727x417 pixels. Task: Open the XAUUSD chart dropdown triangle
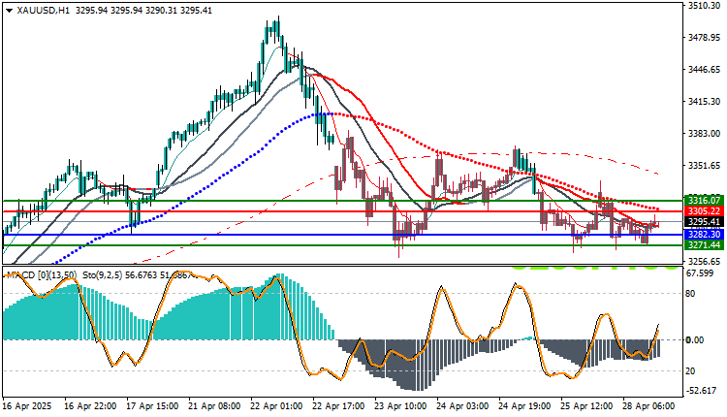(x=10, y=11)
